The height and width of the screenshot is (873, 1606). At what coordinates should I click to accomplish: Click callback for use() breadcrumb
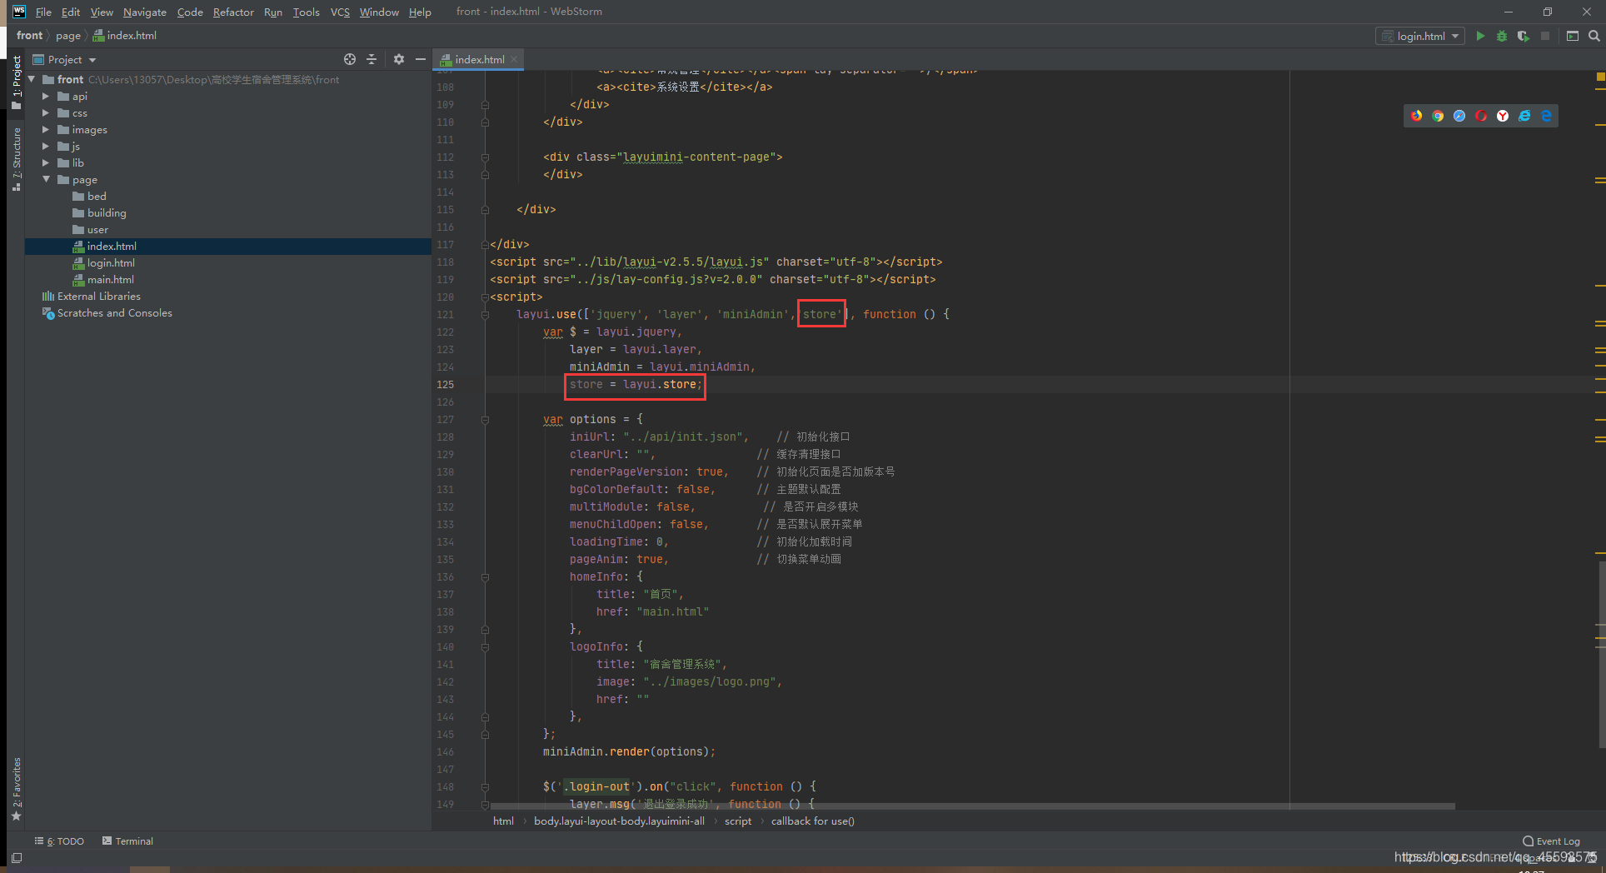click(813, 821)
